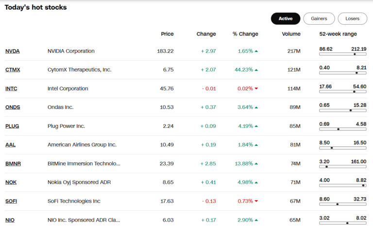The image size is (373, 226).
Task: Click INTC change value - 0.01
Action: (209, 88)
